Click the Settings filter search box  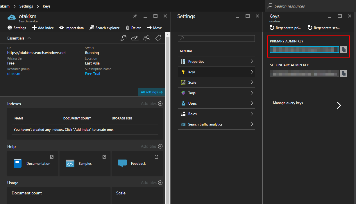[216, 38]
